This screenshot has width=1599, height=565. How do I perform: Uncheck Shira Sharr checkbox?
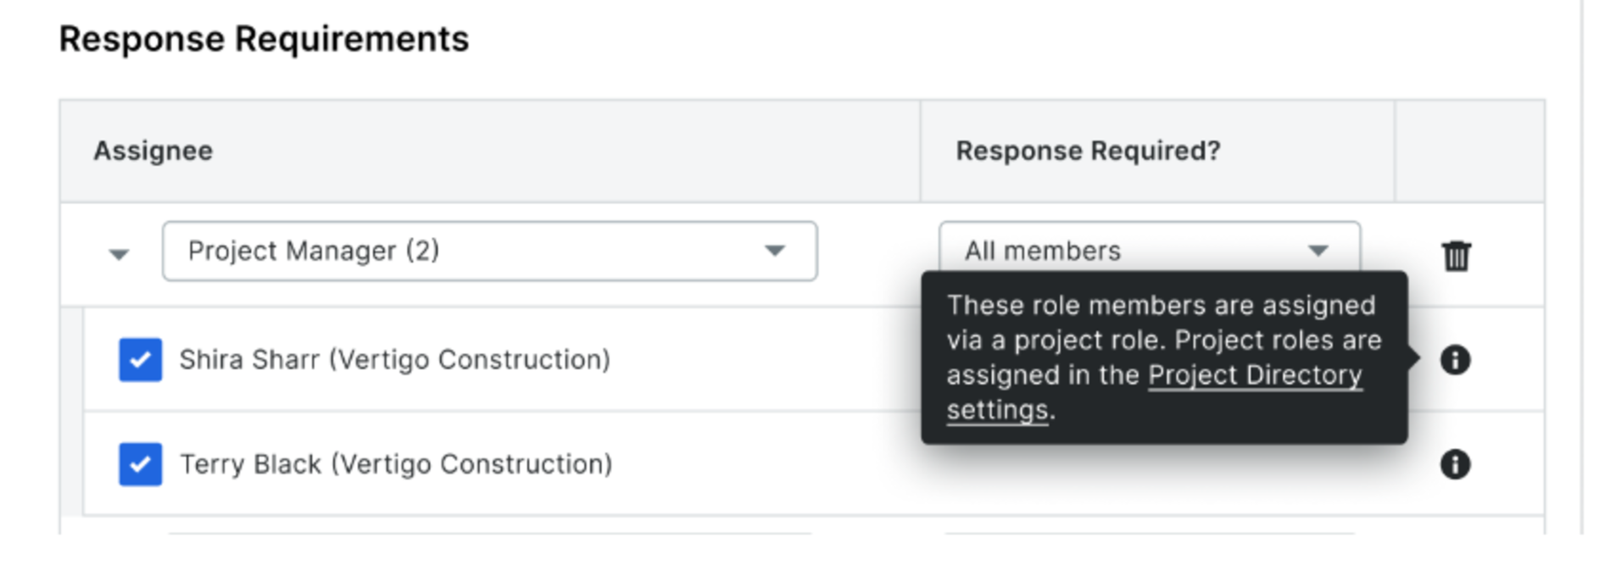(x=140, y=360)
